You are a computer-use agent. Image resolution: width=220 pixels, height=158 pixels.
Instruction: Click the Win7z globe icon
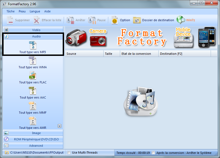(181, 20)
